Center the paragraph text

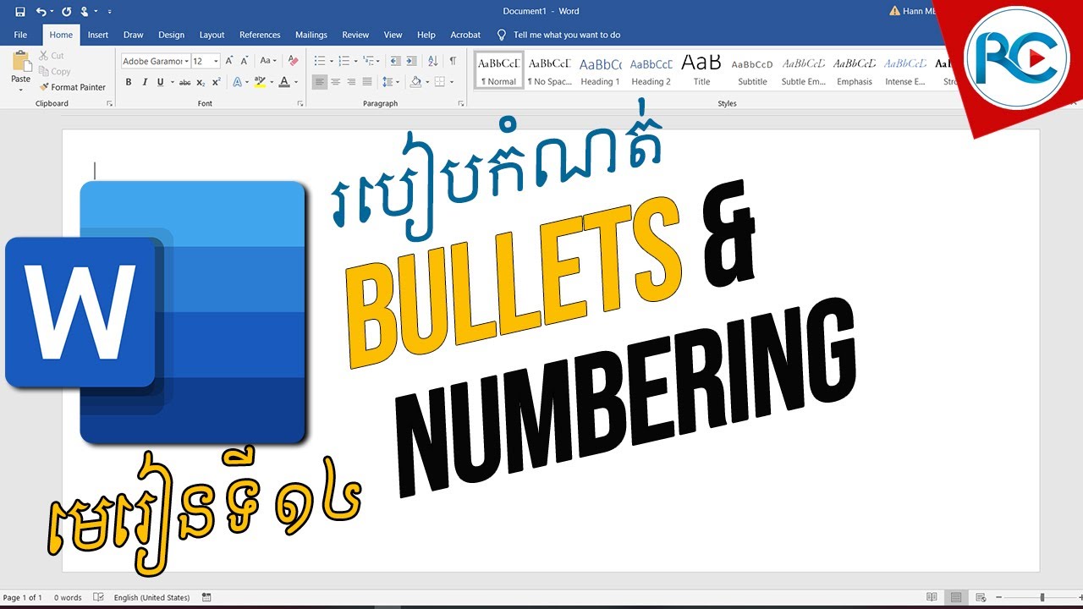pyautogui.click(x=336, y=82)
